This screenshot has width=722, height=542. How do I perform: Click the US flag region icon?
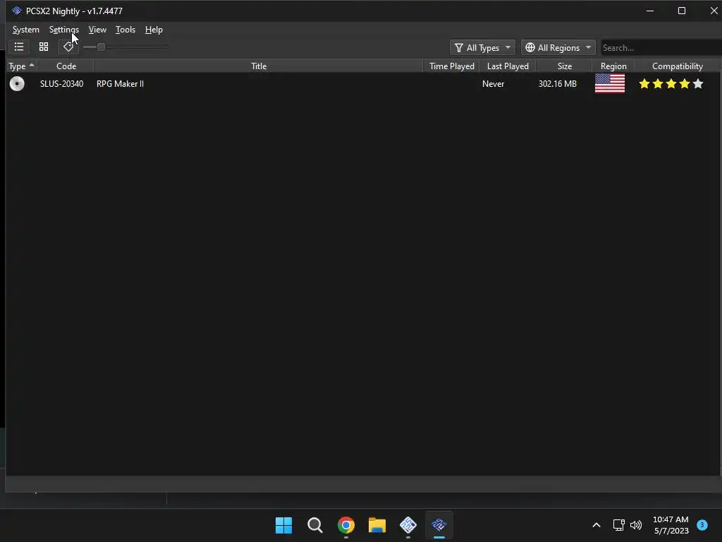[x=610, y=83]
